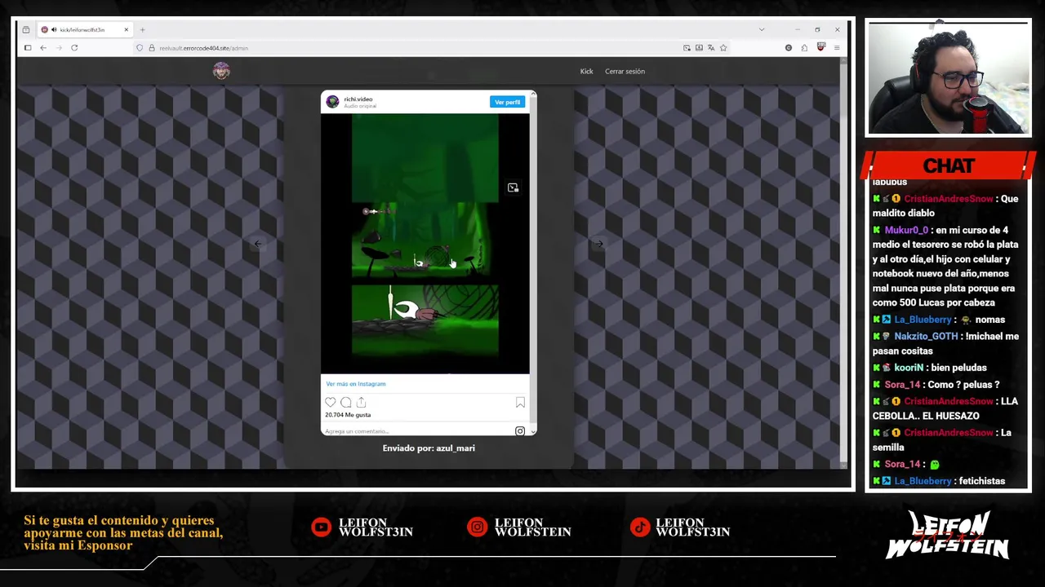This screenshot has width=1045, height=587.
Task: Click the Instagram logo in the comment bar
Action: [520, 431]
